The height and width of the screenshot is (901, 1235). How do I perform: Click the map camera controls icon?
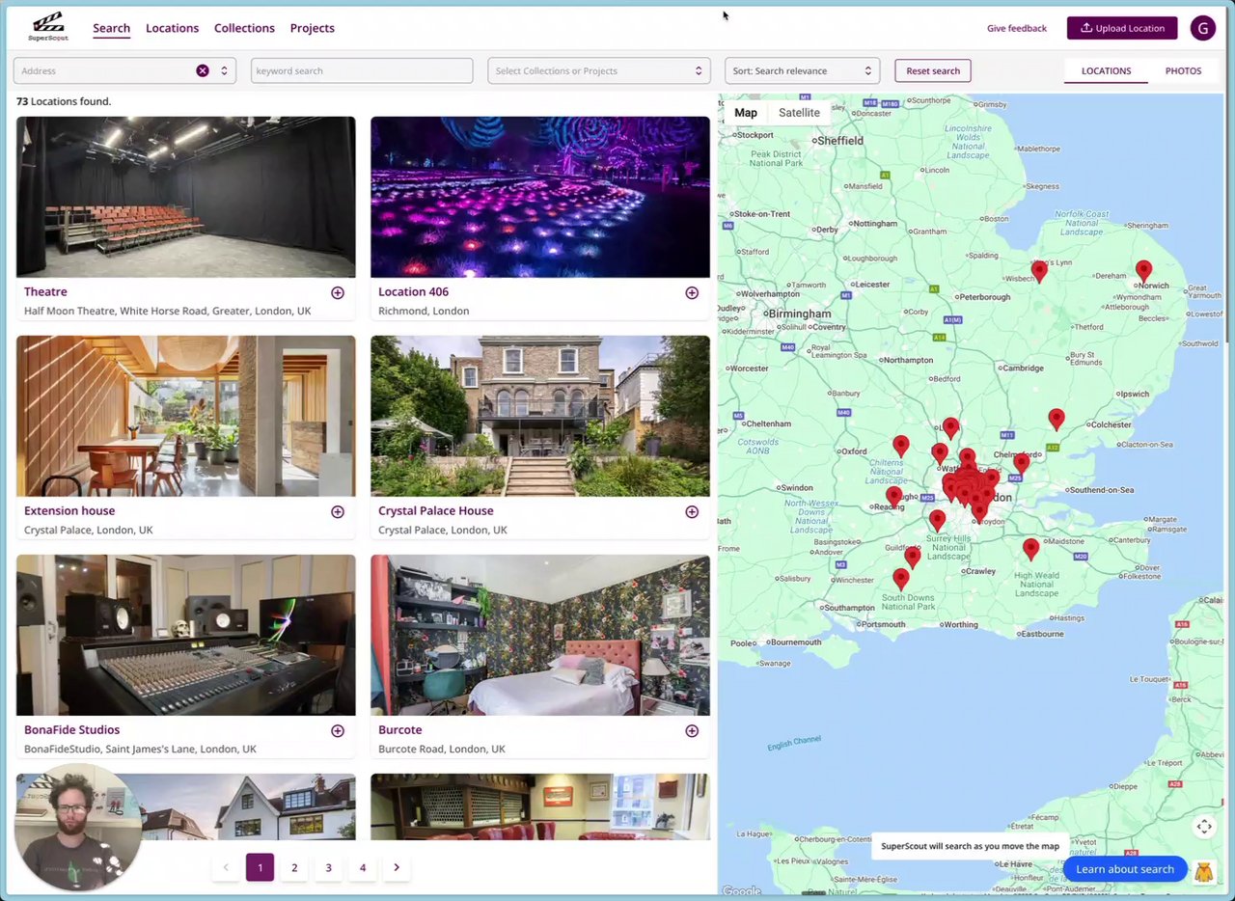pyautogui.click(x=1204, y=826)
